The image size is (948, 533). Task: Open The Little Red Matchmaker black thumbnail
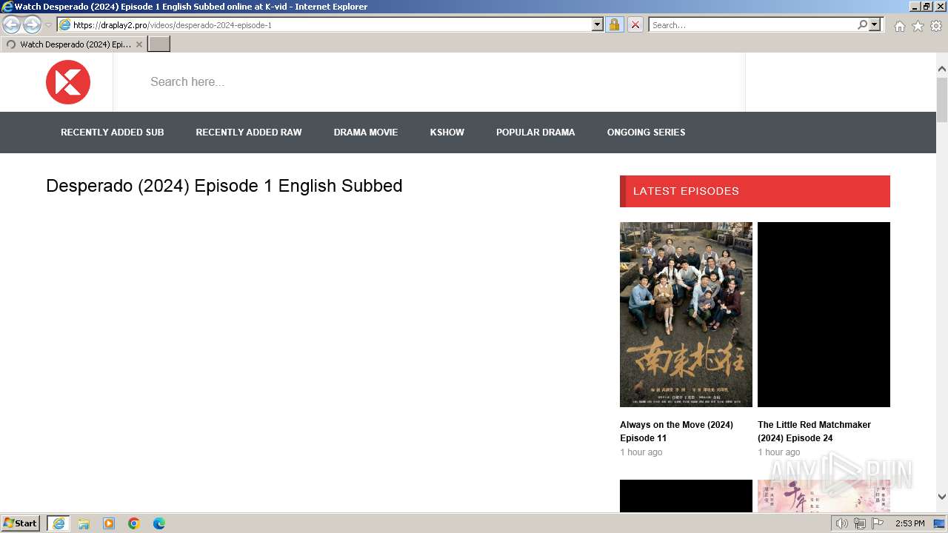click(x=824, y=315)
